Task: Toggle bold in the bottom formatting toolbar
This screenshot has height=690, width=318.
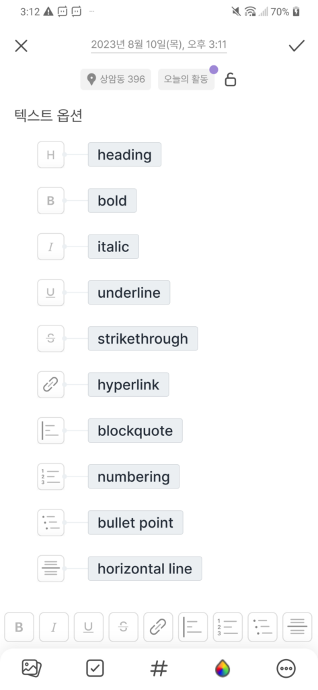Action: click(19, 627)
